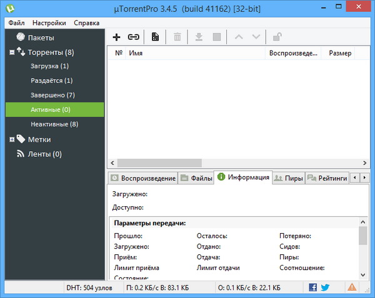The height and width of the screenshot is (298, 375).
Task: Select Завершено (7) in the sidebar
Action: [52, 95]
